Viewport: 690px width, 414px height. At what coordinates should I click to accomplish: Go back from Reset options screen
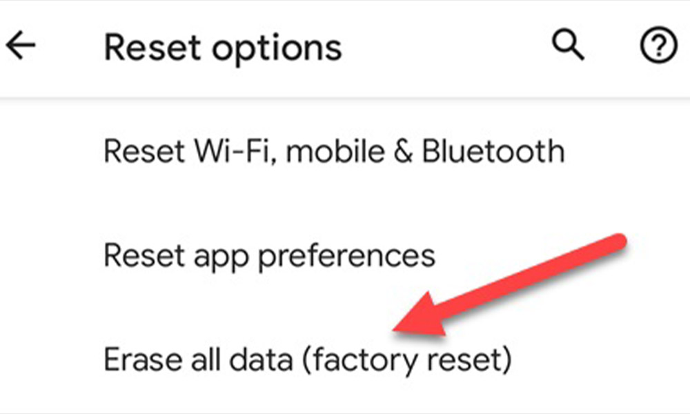coord(21,47)
